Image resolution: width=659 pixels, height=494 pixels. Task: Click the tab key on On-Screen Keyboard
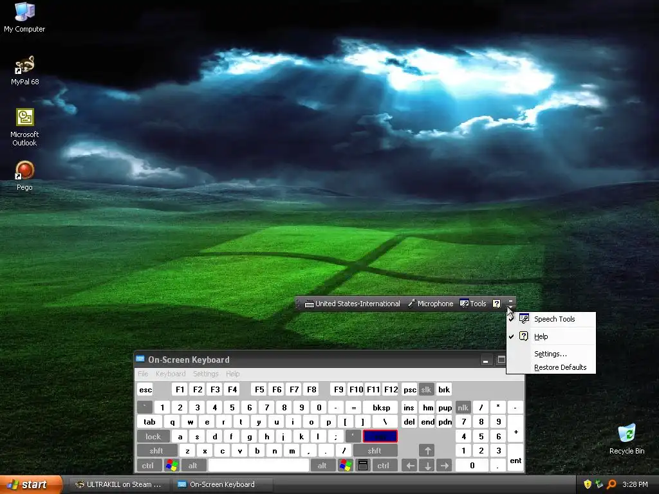point(149,422)
